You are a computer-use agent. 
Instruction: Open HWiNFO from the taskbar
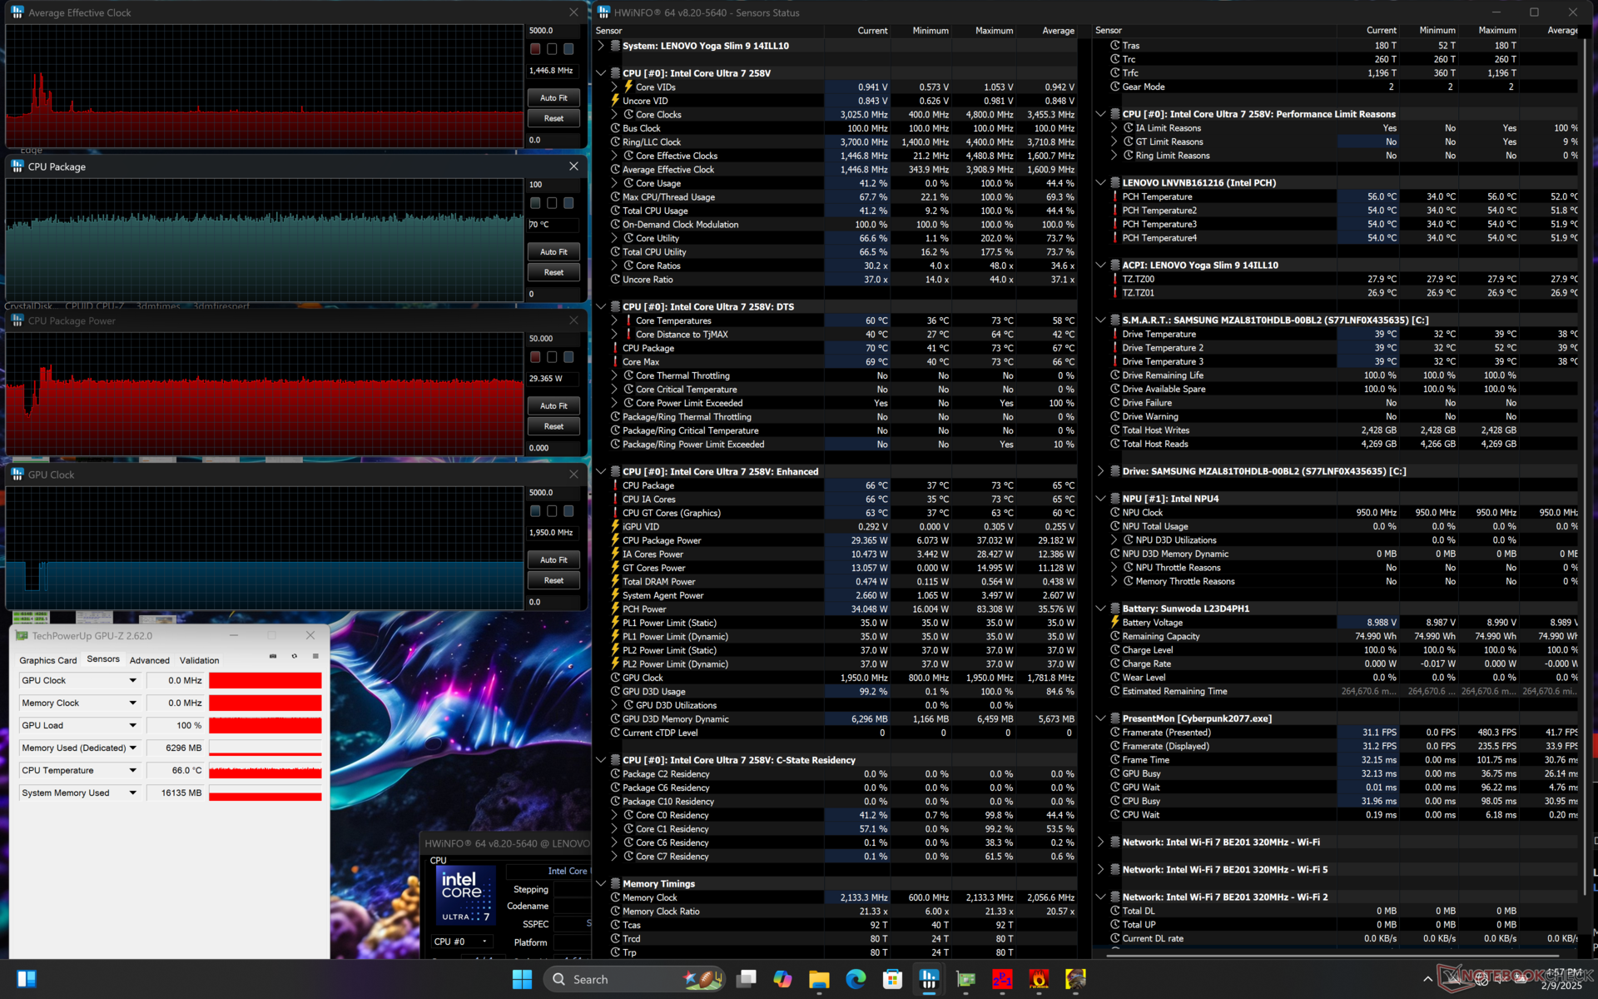click(929, 979)
